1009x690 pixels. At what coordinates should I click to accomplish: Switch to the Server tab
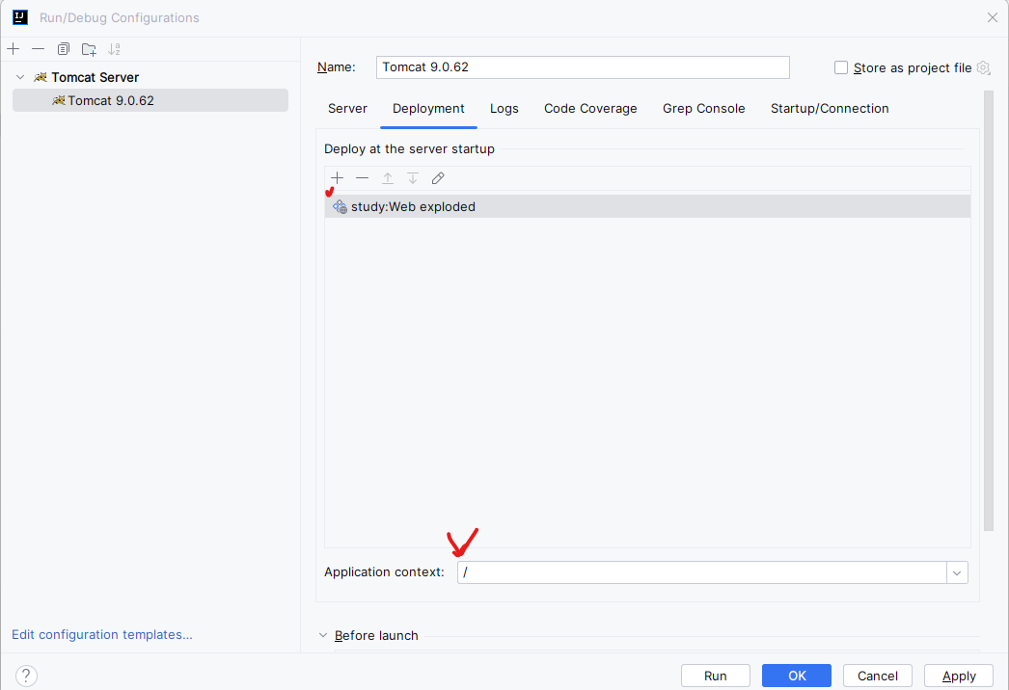pyautogui.click(x=347, y=109)
